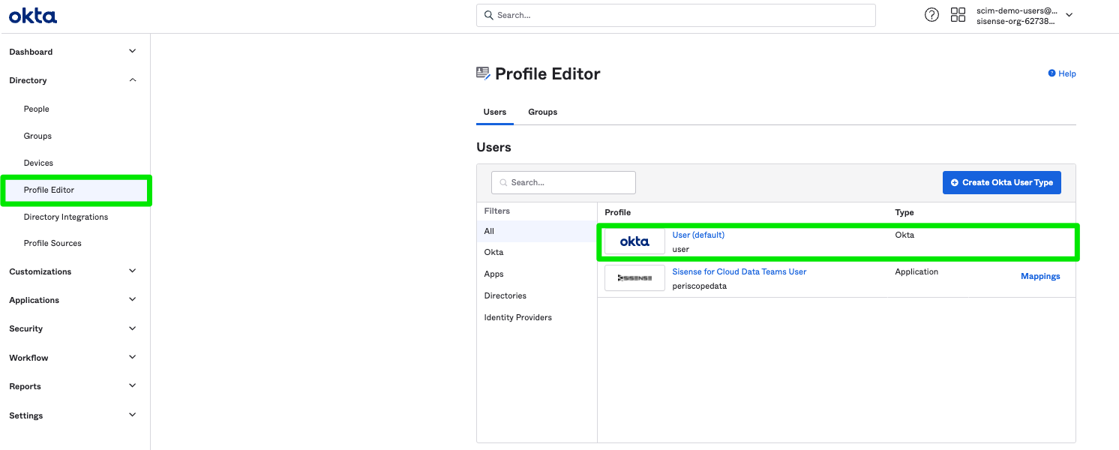
Task: Click the Reports sidebar label
Action: click(25, 386)
